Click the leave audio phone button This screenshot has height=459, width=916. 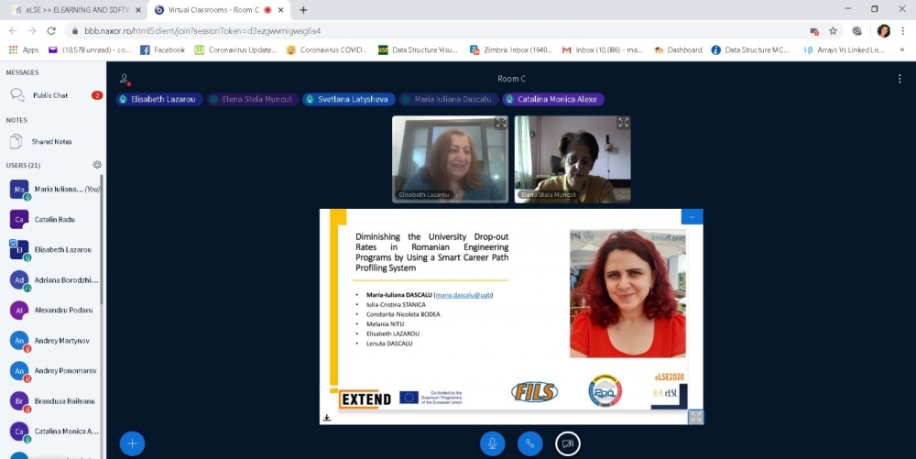point(530,443)
